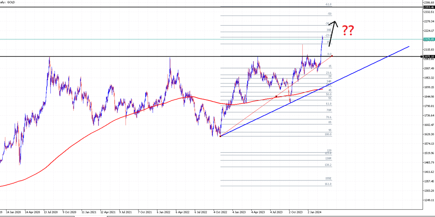Select the 161.8 Fibonacci extension label
Screen dimensions: 435x217
coord(328,184)
